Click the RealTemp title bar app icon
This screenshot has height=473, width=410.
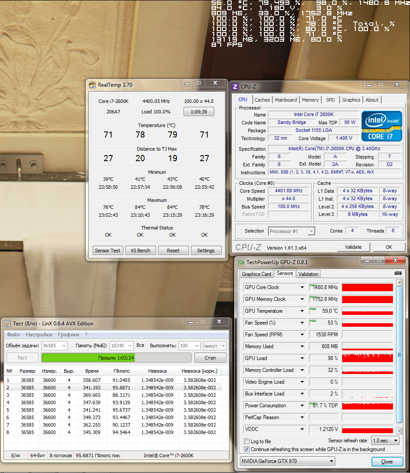click(x=92, y=85)
